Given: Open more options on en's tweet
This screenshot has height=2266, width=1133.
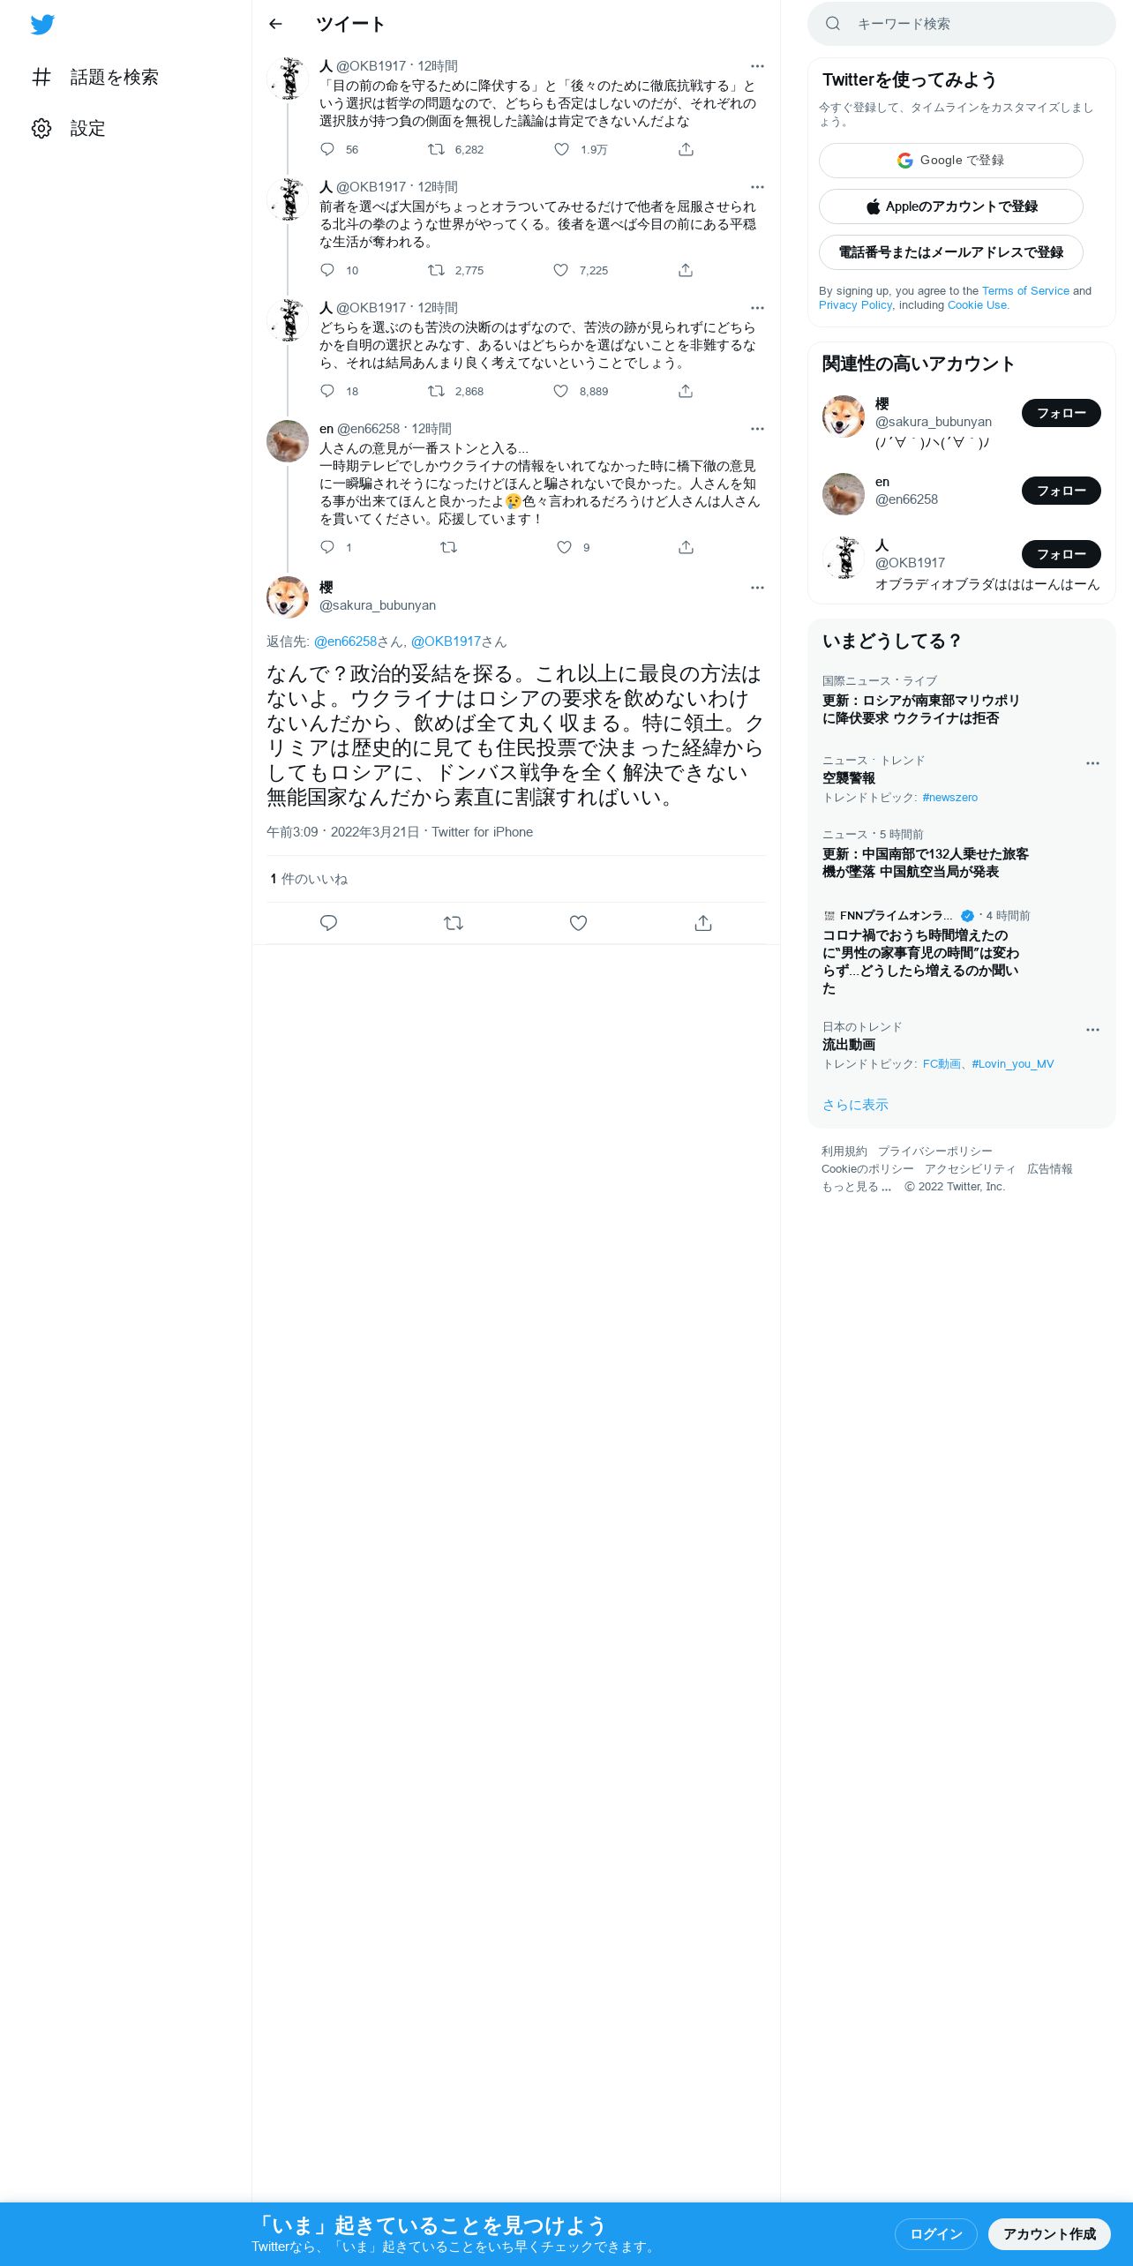Looking at the screenshot, I should (x=757, y=429).
